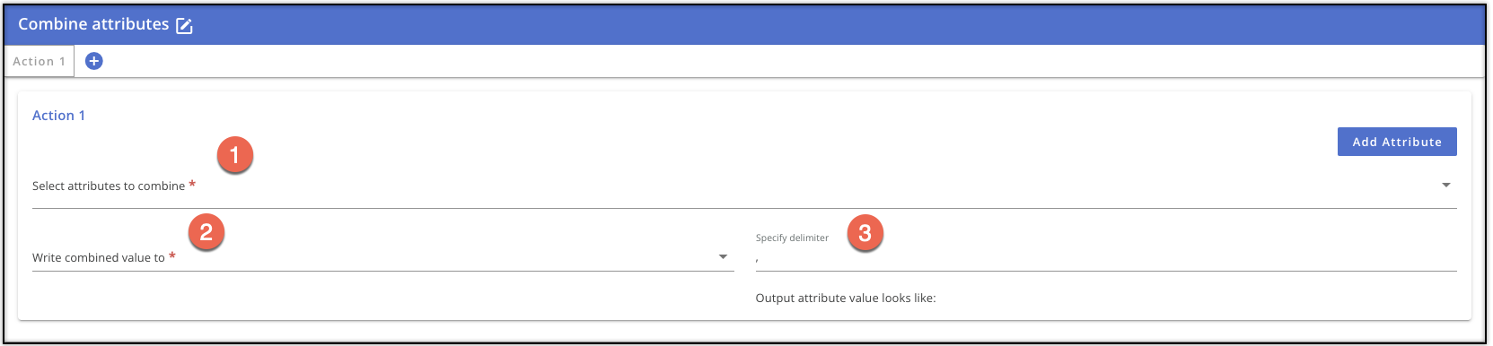This screenshot has width=1493, height=346.
Task: Click the Specify delimiter label
Action: (792, 238)
